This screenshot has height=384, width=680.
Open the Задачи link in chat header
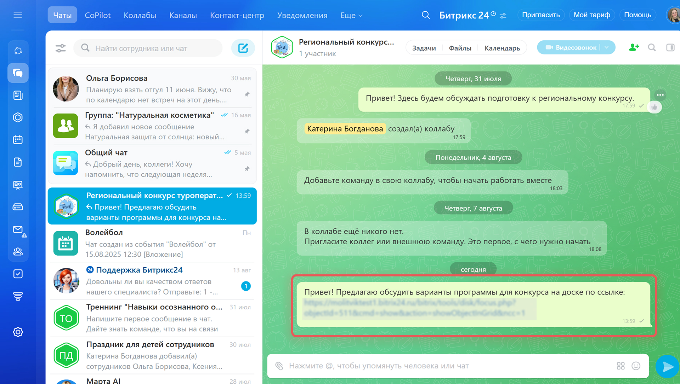[424, 48]
